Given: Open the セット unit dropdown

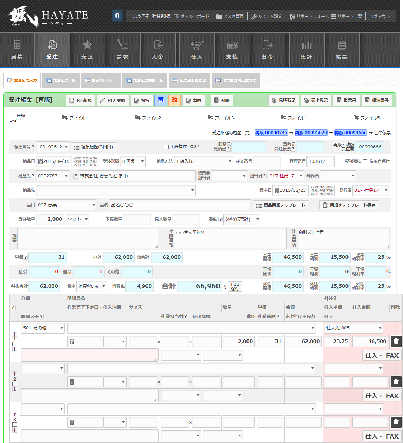Looking at the screenshot, I should [77, 219].
